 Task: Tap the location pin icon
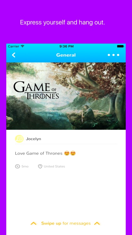(x=40, y=166)
